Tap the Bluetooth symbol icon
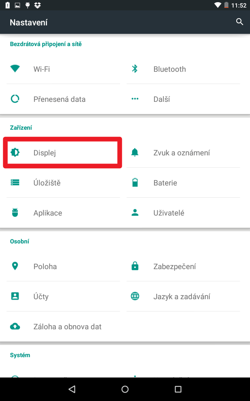This screenshot has width=250, height=401. 135,69
